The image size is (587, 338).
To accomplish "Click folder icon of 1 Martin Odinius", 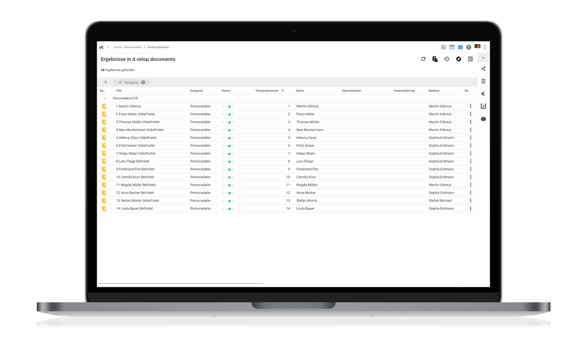I will [x=104, y=106].
